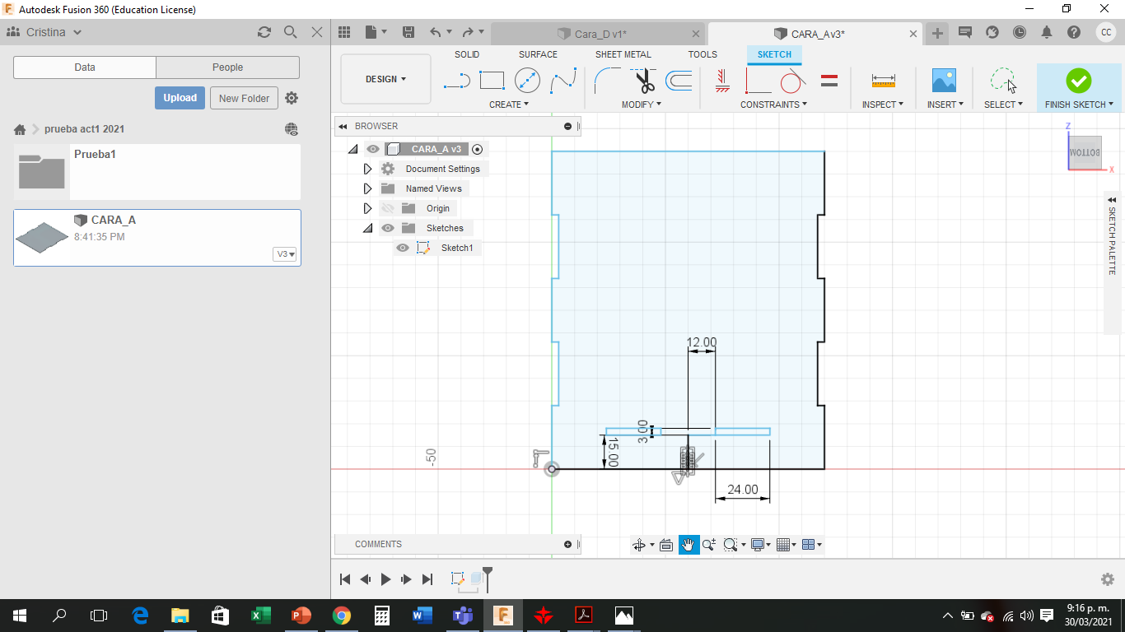Viewport: 1125px width, 632px height.
Task: Open the Prueba1 folder
Action: (157, 172)
